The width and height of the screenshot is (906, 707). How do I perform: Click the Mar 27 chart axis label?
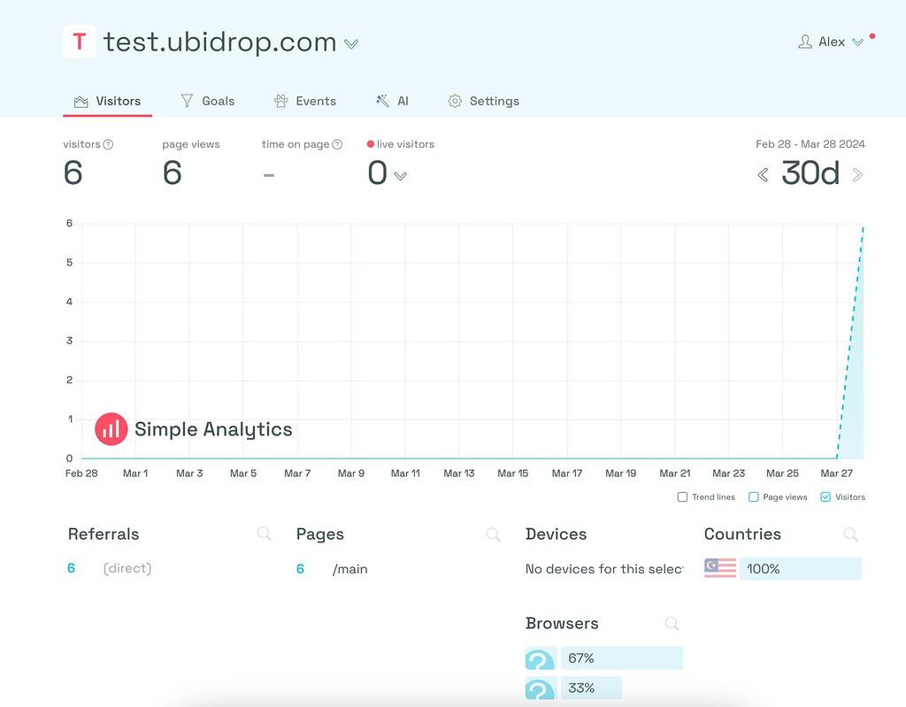tap(837, 473)
